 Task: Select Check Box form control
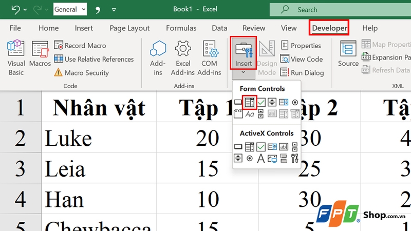[261, 102]
